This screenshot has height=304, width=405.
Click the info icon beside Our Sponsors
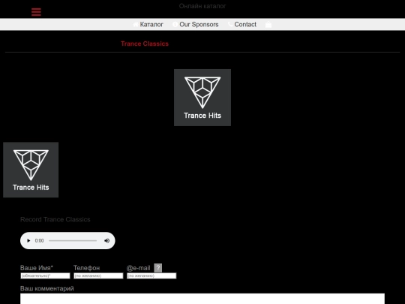pyautogui.click(x=175, y=24)
